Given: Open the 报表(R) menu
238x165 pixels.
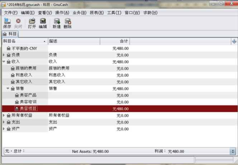Looking at the screenshot, I should click(97, 13).
